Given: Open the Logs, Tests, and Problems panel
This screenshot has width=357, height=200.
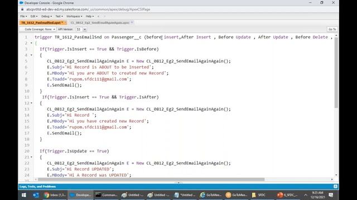Looking at the screenshot, I should pyautogui.click(x=37, y=187).
